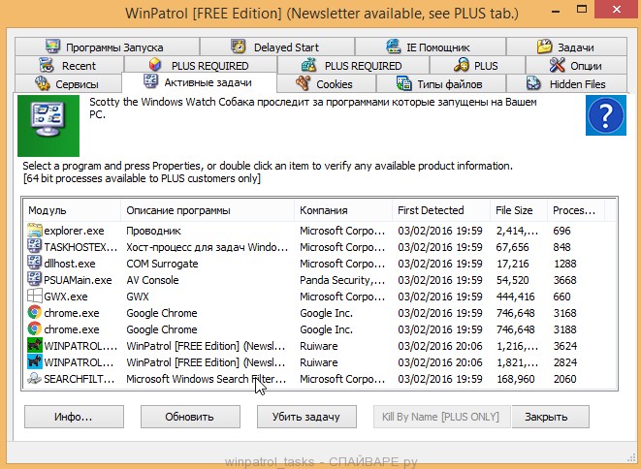The width and height of the screenshot is (641, 469).
Task: Select the GWX.exe module name
Action: [x=65, y=297]
